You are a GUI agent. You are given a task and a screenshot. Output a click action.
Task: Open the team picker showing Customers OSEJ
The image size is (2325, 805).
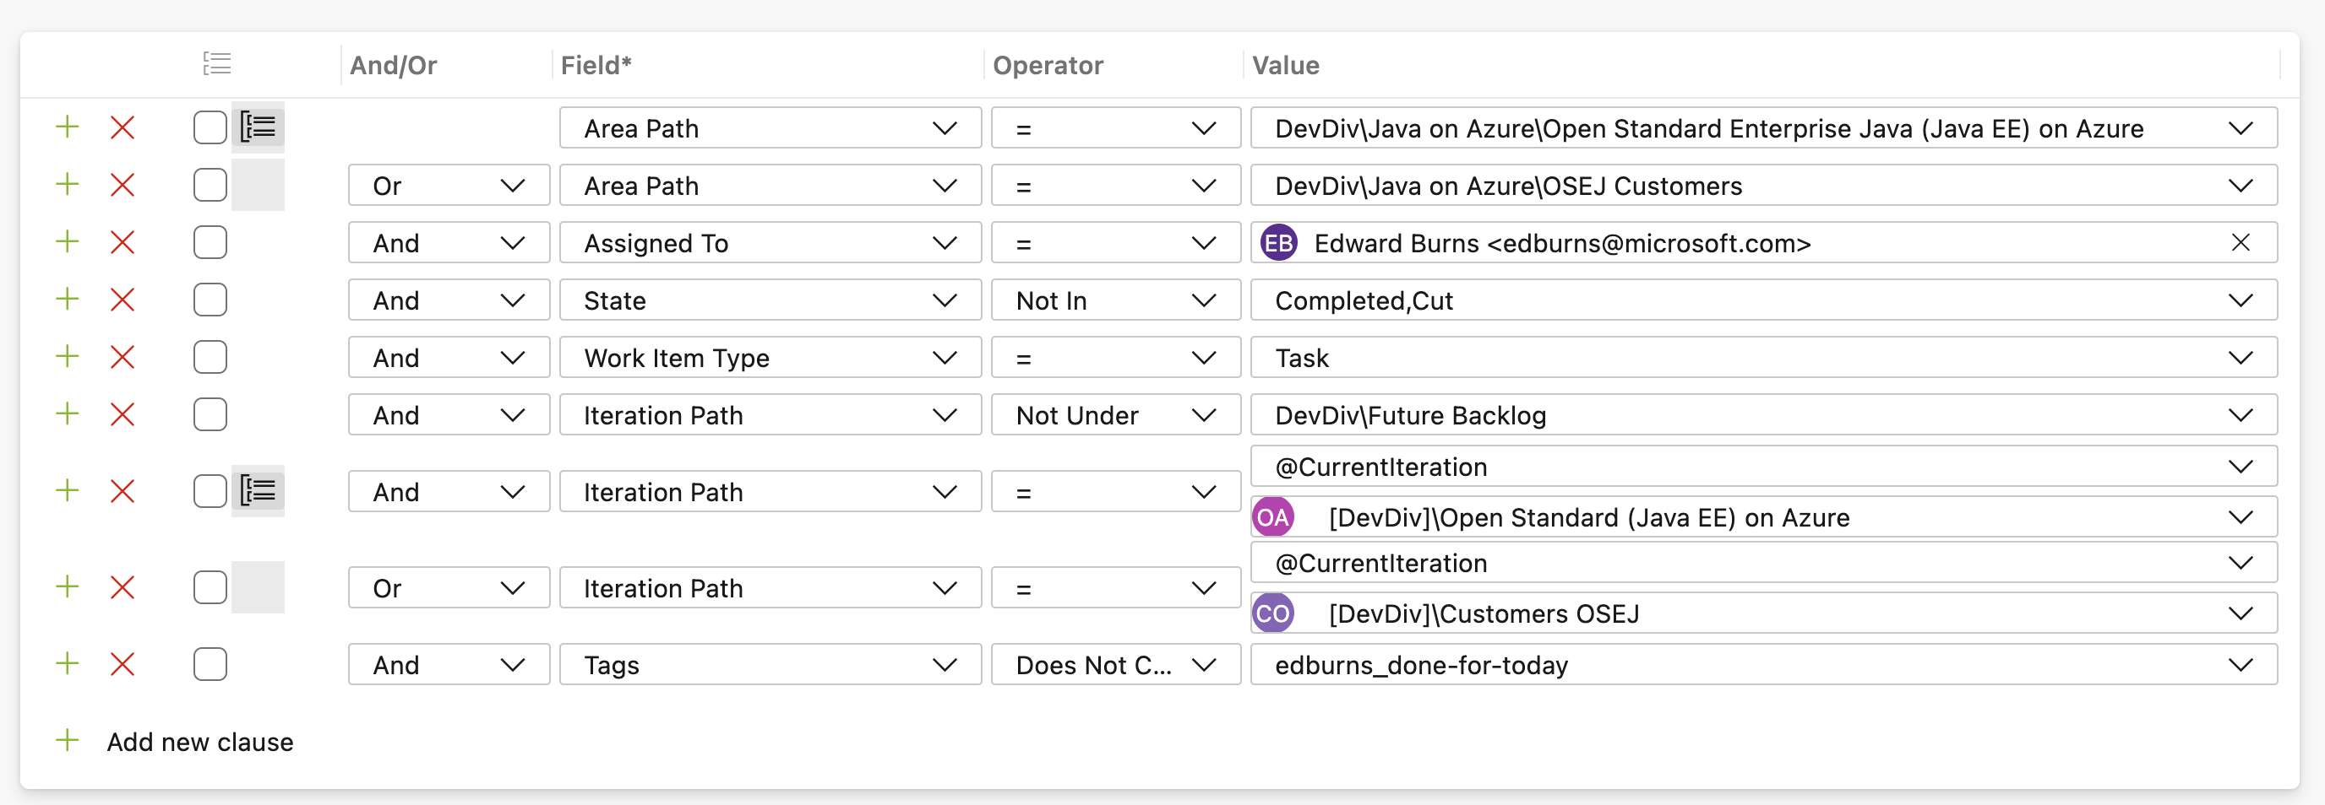tap(1762, 614)
